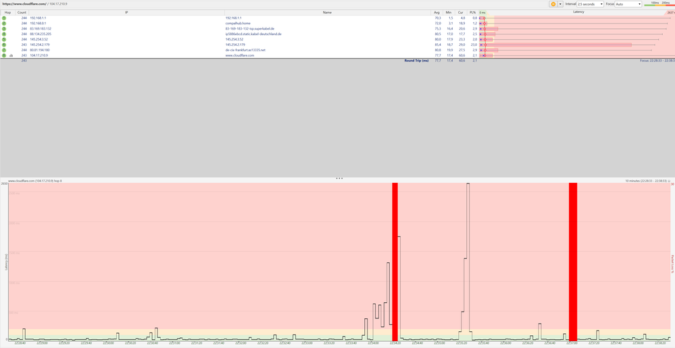This screenshot has width=675, height=348.
Task: Select the hop 5 green circle icon
Action: (x=4, y=39)
